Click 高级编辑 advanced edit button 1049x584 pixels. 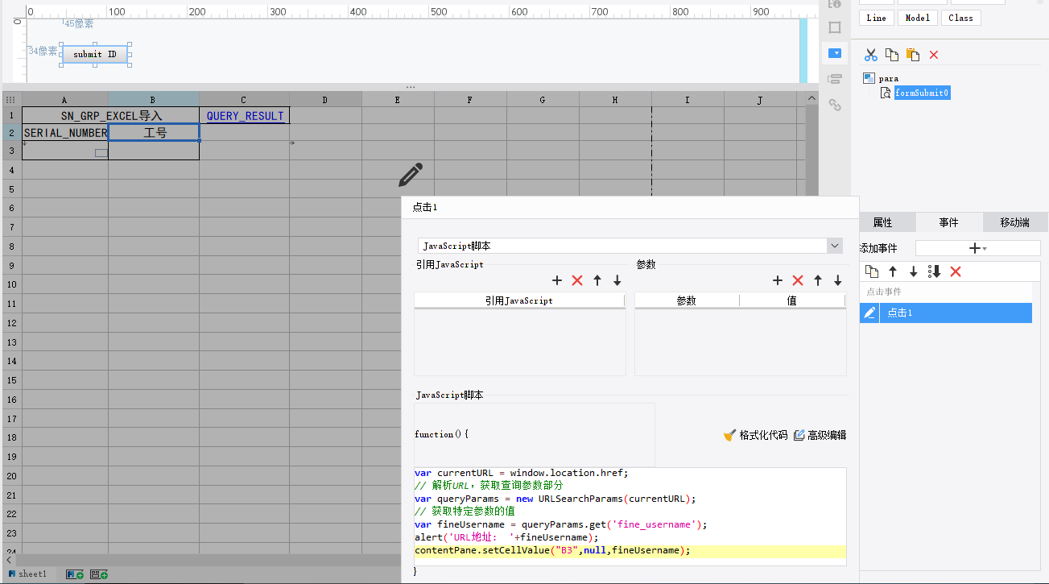click(x=820, y=435)
